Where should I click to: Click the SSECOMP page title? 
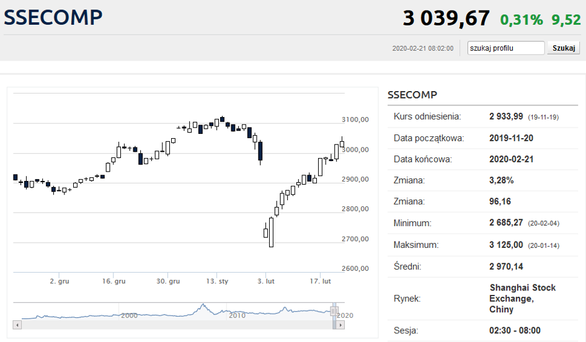click(x=53, y=17)
